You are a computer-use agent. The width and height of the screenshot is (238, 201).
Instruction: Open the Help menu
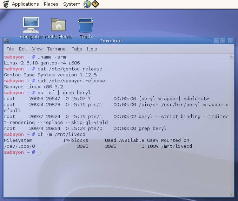tap(92, 49)
